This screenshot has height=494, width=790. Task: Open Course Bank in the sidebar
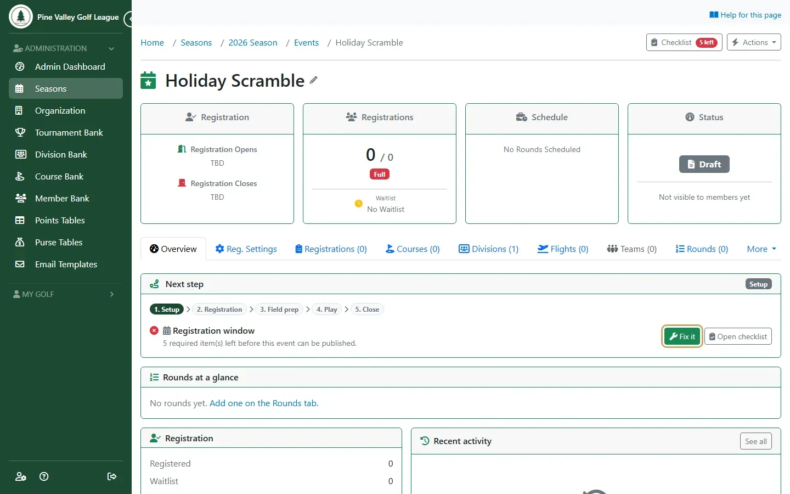coord(66,176)
